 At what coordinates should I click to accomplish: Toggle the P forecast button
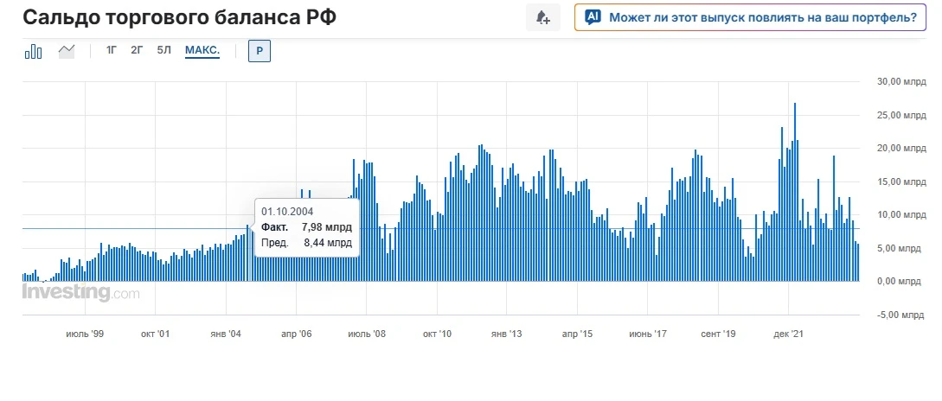(x=260, y=51)
